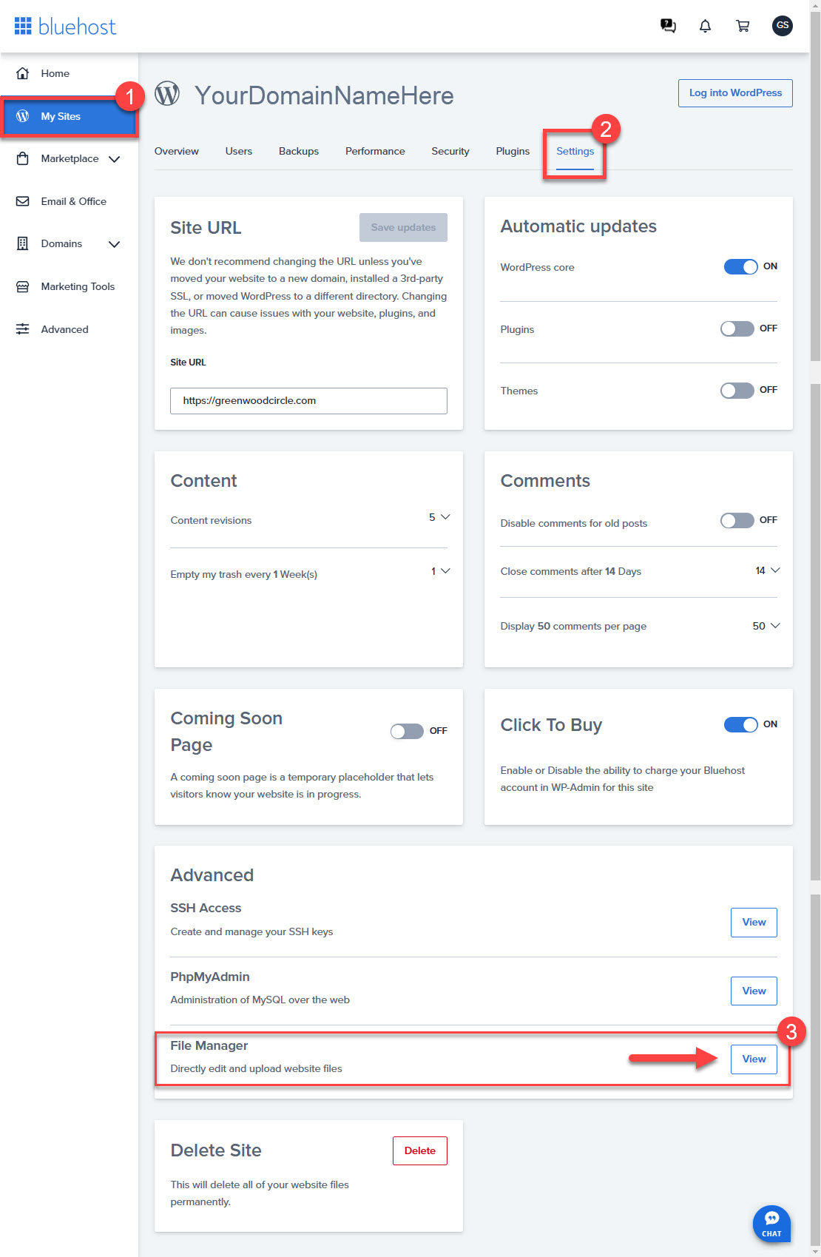Viewport: 821px width, 1257px height.
Task: Open the comments per page dropdown
Action: tap(766, 626)
